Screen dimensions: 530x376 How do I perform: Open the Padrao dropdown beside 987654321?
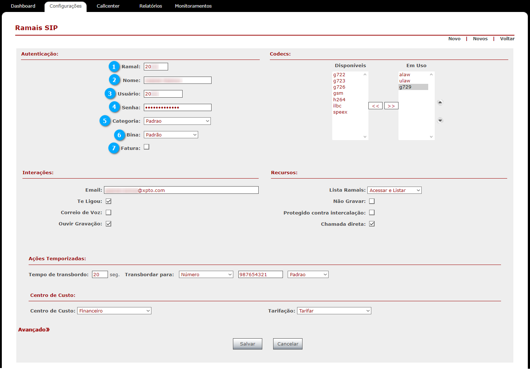point(308,274)
